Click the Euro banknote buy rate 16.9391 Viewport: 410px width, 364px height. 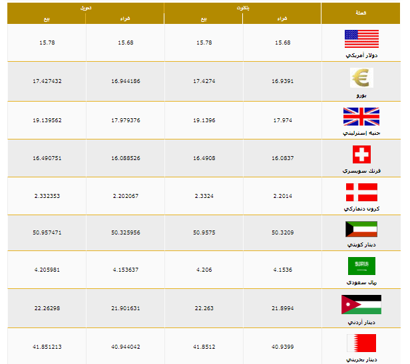pos(282,81)
